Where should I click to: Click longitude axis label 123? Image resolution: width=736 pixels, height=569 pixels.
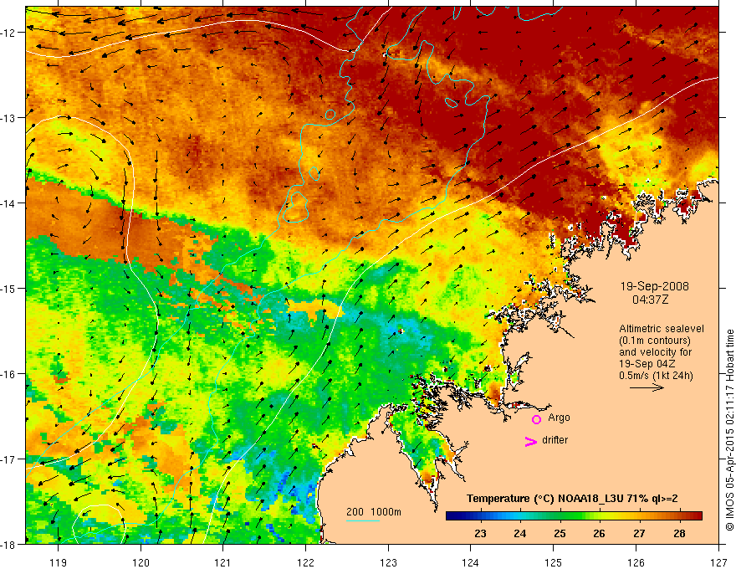click(388, 562)
